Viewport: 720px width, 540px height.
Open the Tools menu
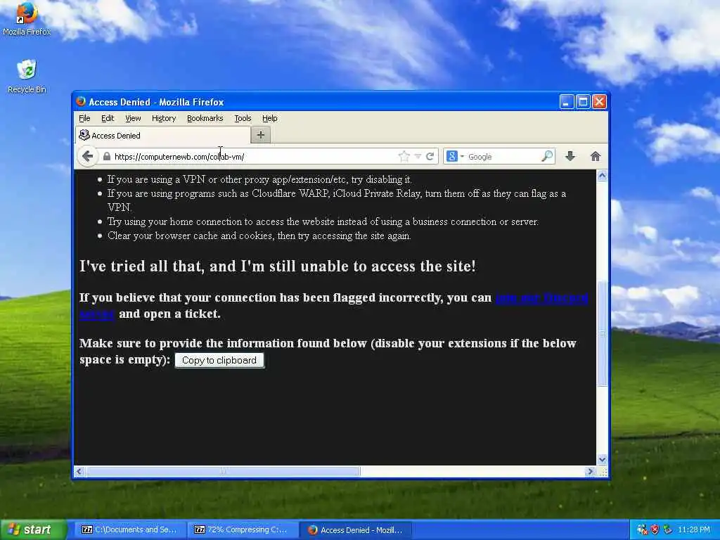pyautogui.click(x=243, y=118)
